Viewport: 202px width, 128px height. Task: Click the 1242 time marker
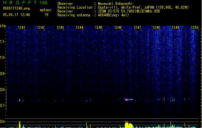(x=41, y=28)
